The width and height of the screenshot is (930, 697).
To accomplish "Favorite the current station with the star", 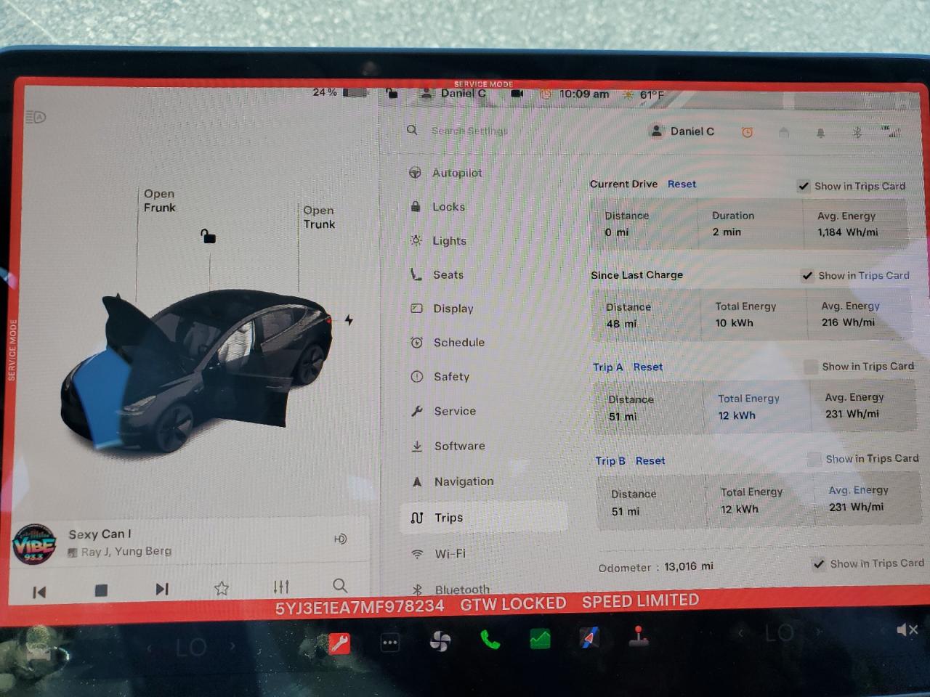I will [x=222, y=588].
